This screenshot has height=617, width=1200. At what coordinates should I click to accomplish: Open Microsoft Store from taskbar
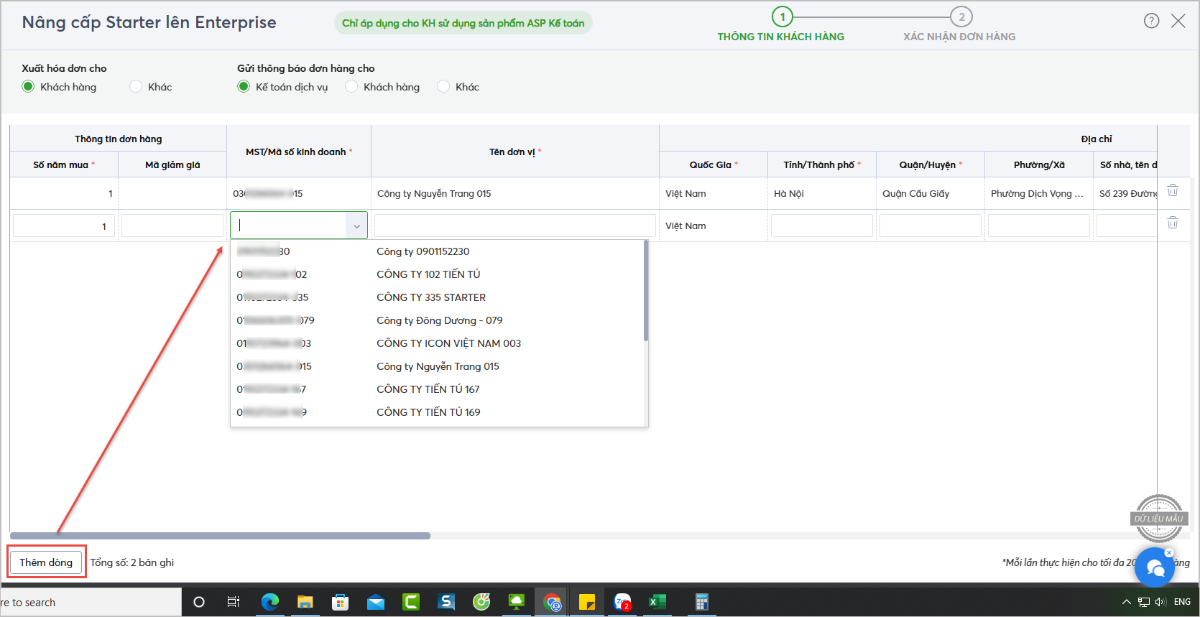click(341, 602)
